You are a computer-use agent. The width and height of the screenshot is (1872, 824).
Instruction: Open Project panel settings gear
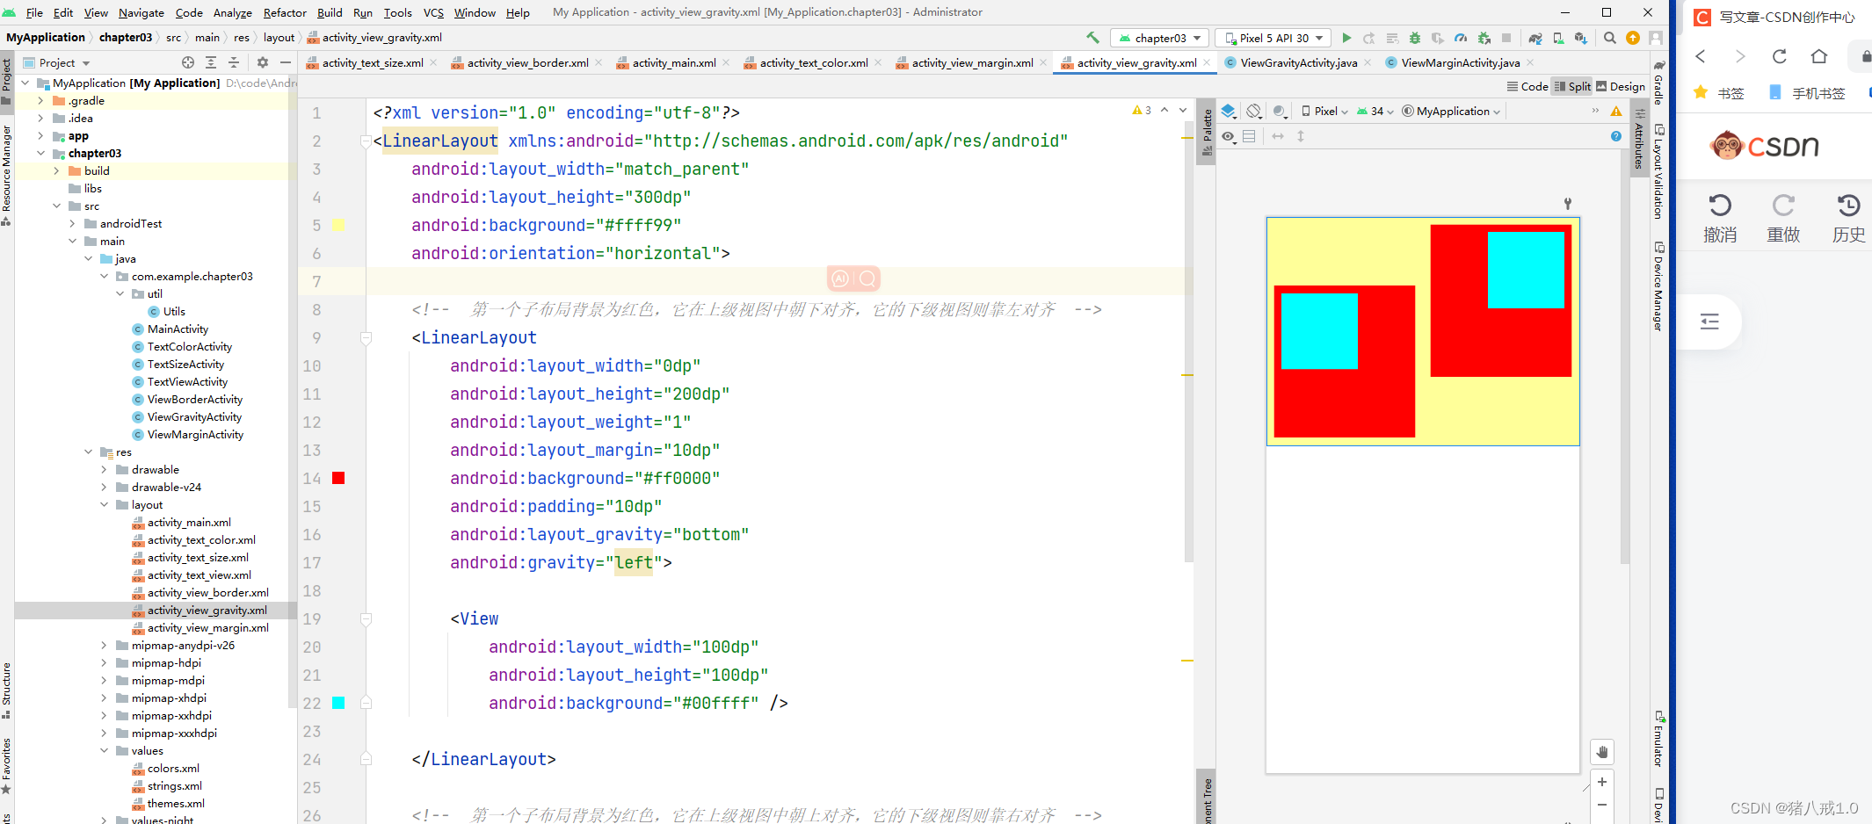pos(263,62)
